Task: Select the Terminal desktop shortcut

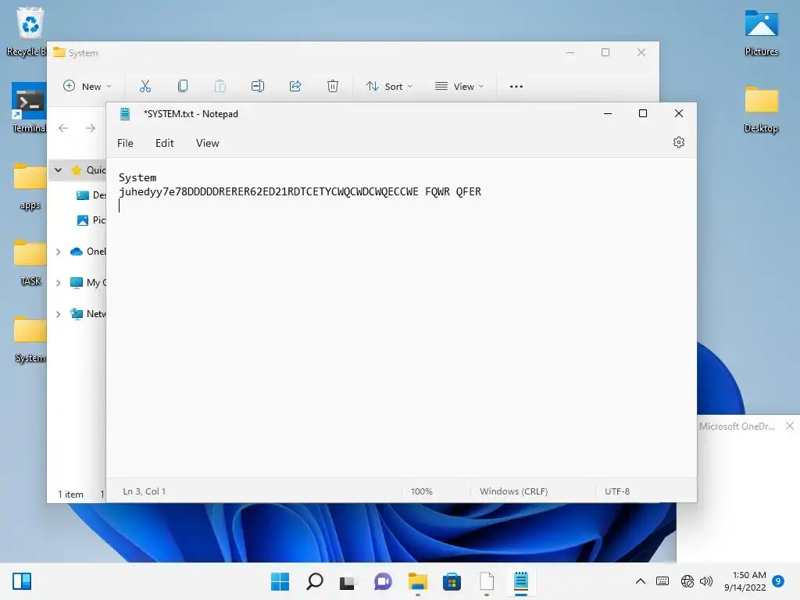Action: [x=29, y=108]
